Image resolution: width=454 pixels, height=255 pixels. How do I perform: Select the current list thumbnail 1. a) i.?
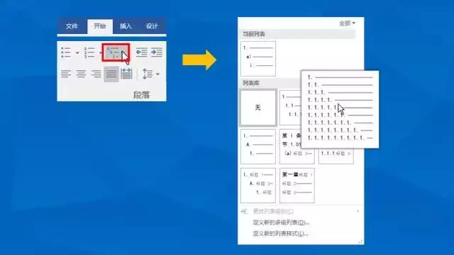tap(258, 59)
